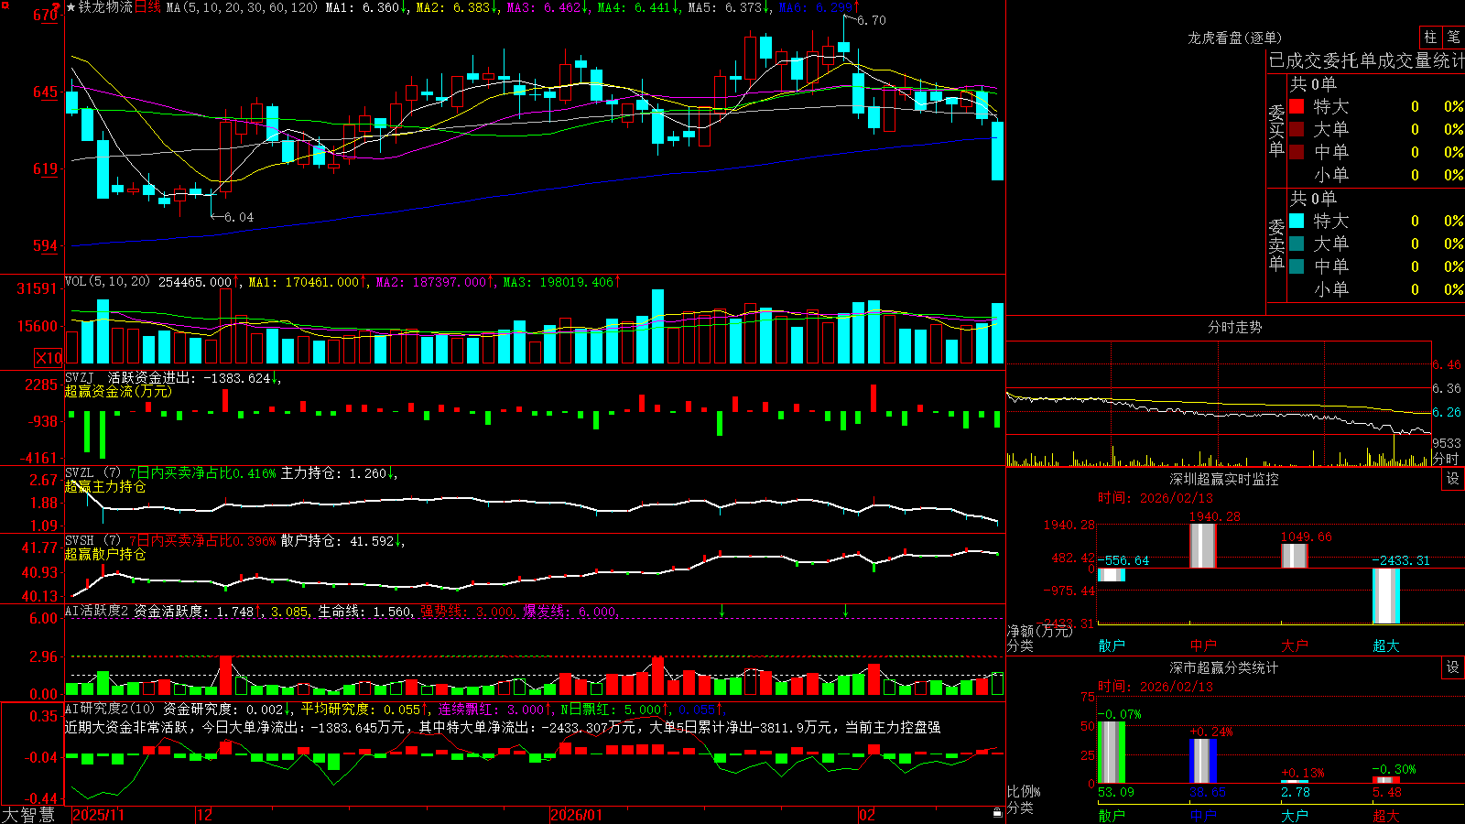Click the red 特大 buy-order color swatch
This screenshot has width=1465, height=824.
point(1297,106)
